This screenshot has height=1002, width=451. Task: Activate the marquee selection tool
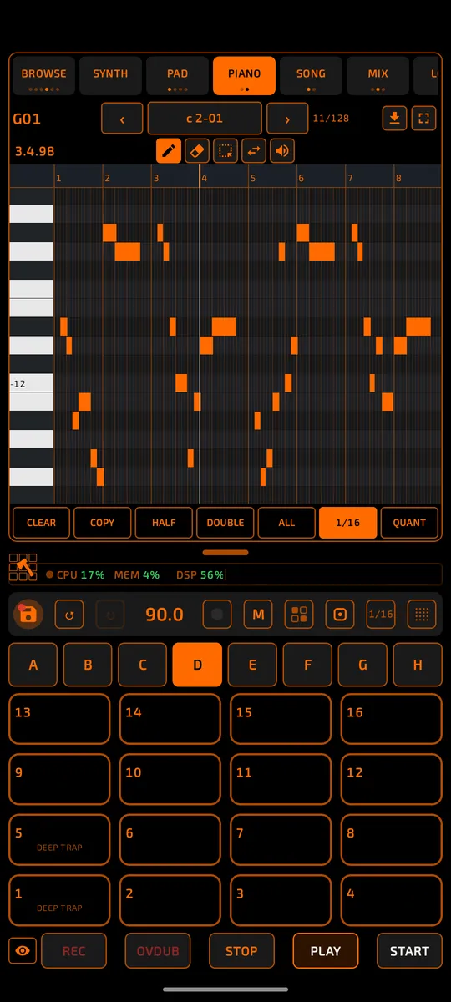click(x=225, y=151)
